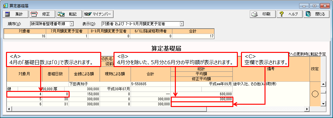Click the 修正 edit icon

point(34,14)
